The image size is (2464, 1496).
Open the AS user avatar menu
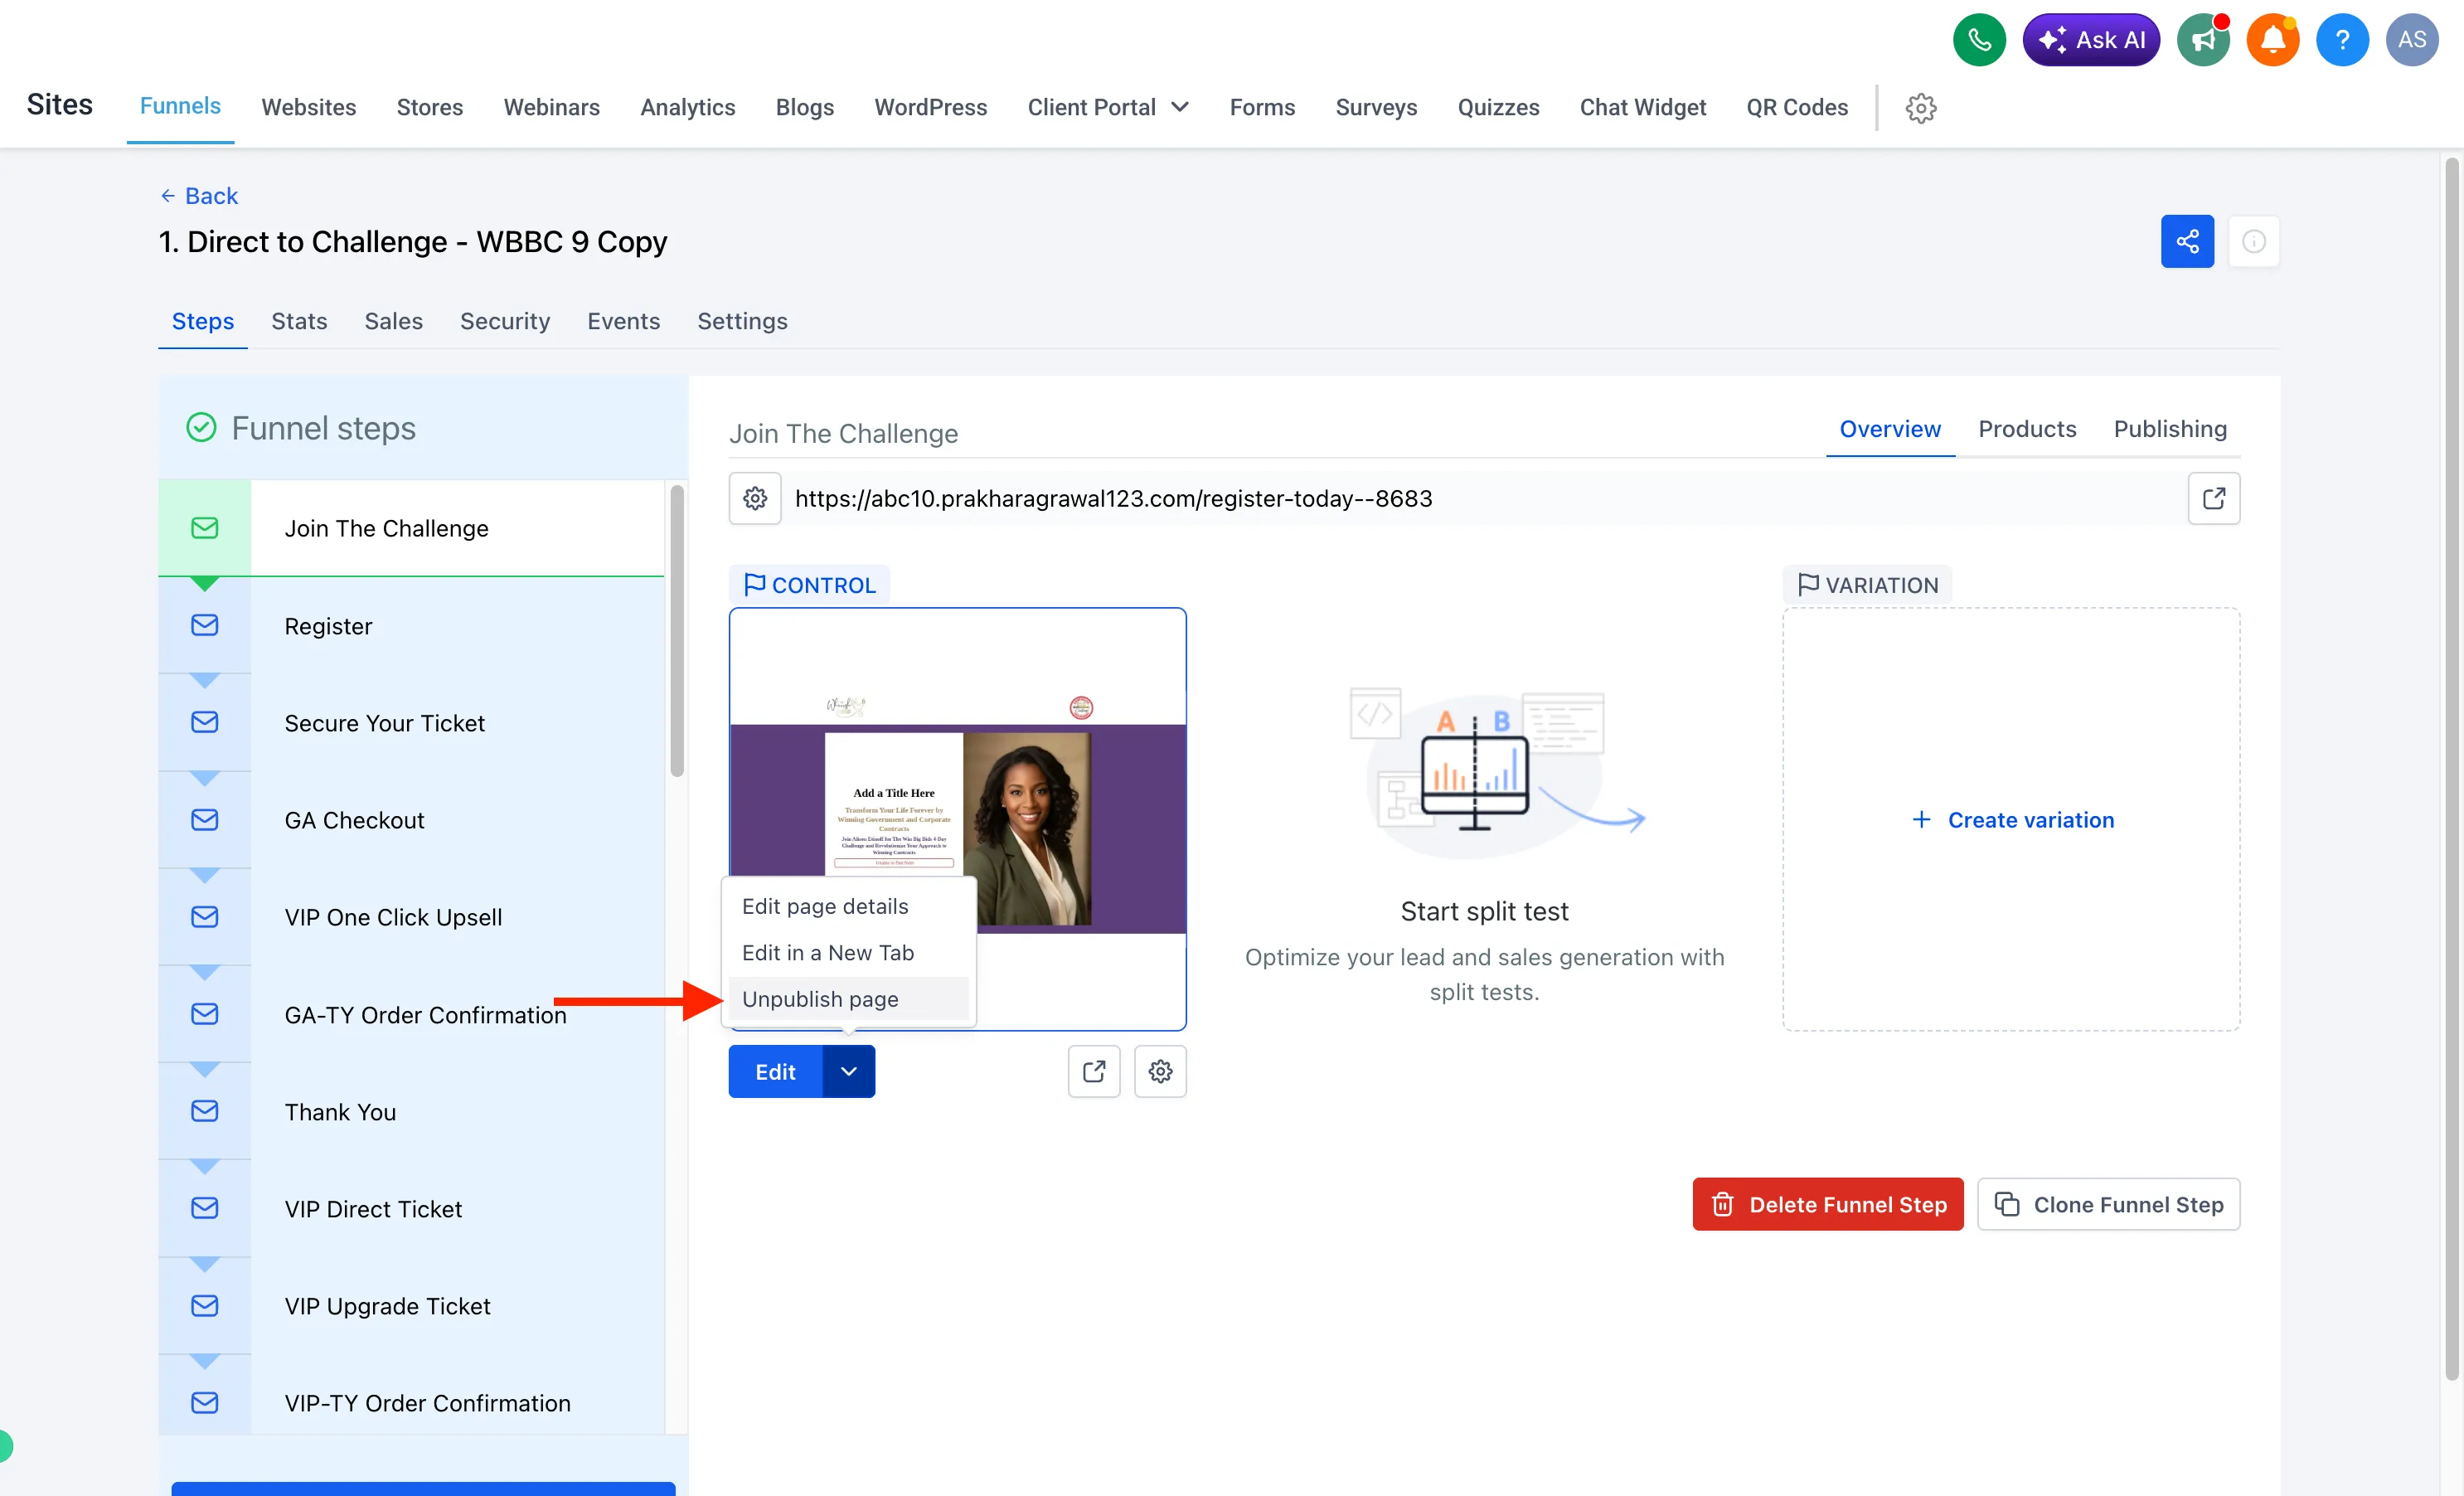[x=2412, y=40]
